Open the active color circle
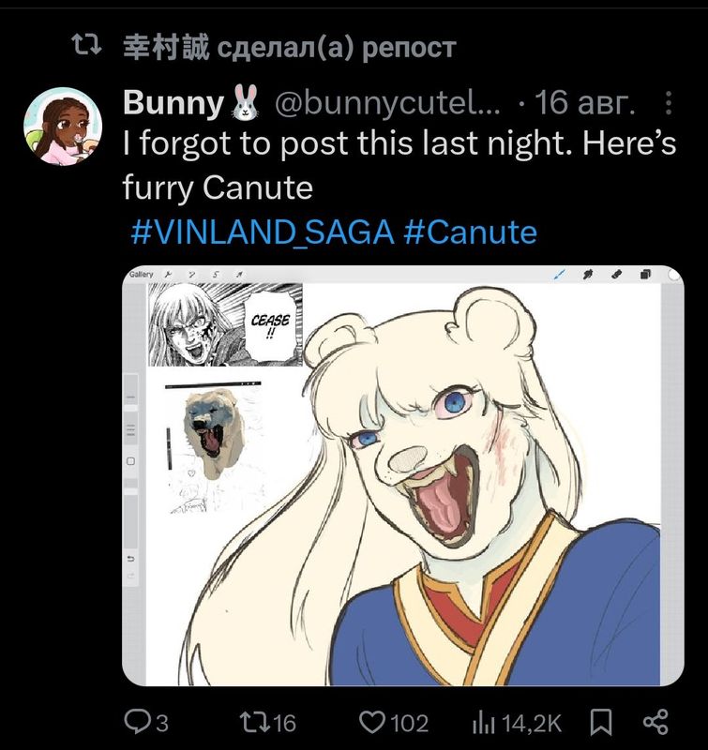This screenshot has height=750, width=708. 673,275
